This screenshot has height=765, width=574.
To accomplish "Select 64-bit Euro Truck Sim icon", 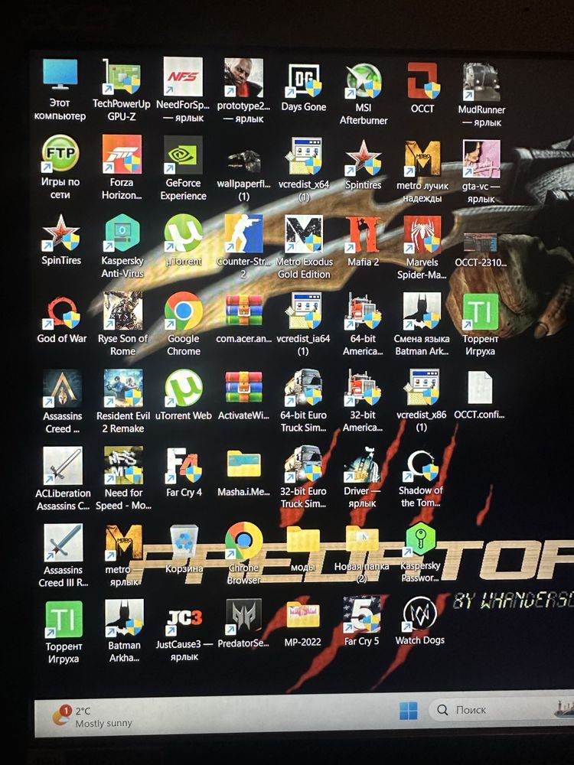I will coord(304,389).
